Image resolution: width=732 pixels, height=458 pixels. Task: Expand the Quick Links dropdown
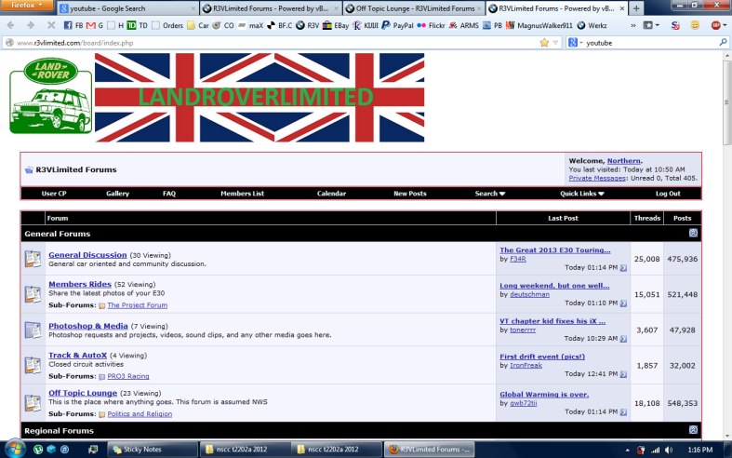click(x=581, y=194)
